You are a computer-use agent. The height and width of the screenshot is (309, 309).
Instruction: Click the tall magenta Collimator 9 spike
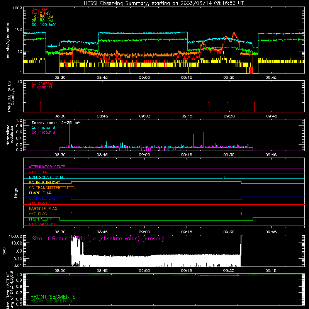point(203,139)
